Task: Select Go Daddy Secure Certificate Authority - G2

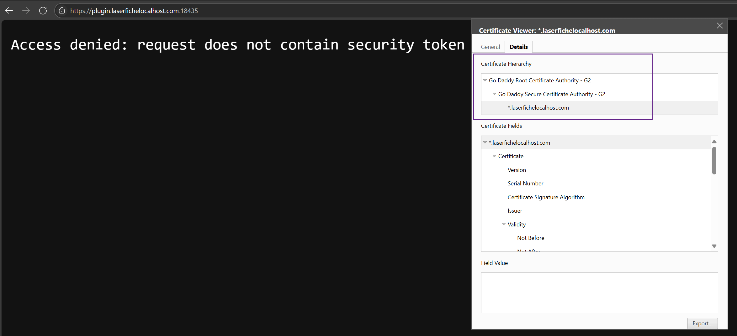Action: (552, 94)
